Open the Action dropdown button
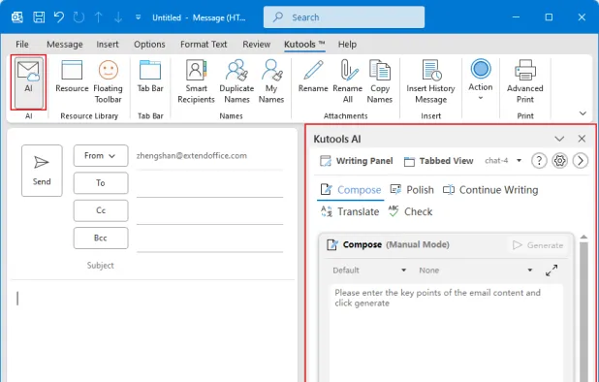The height and width of the screenshot is (382, 599). (481, 80)
